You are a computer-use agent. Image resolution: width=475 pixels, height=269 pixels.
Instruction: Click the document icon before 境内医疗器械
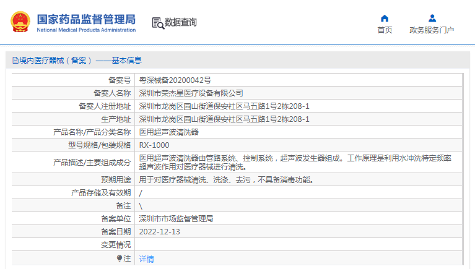15,60
